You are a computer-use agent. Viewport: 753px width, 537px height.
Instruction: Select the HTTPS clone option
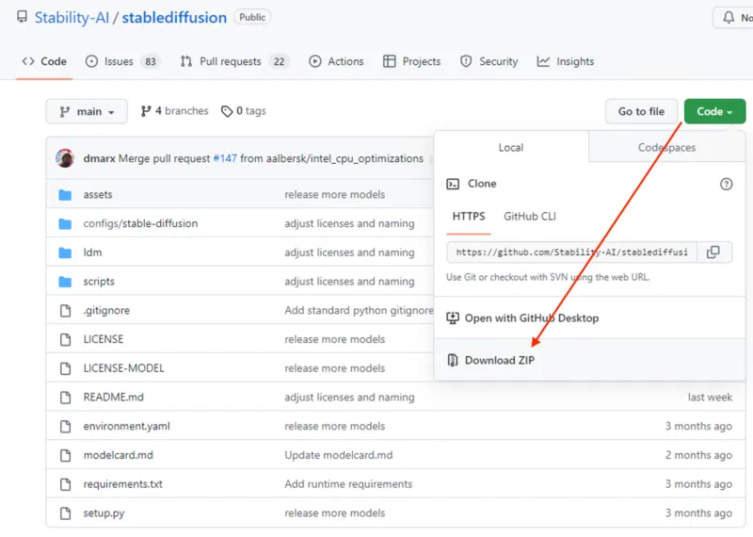469,217
